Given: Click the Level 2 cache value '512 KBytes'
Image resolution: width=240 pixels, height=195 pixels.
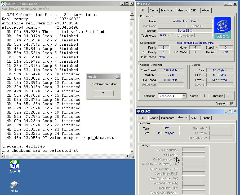Looking at the screenshot, I should [220, 80].
